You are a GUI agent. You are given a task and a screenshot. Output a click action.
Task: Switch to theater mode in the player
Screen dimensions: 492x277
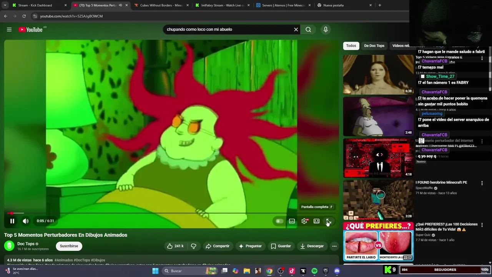(316, 221)
